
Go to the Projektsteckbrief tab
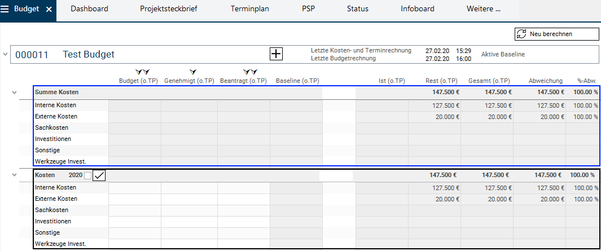[169, 9]
